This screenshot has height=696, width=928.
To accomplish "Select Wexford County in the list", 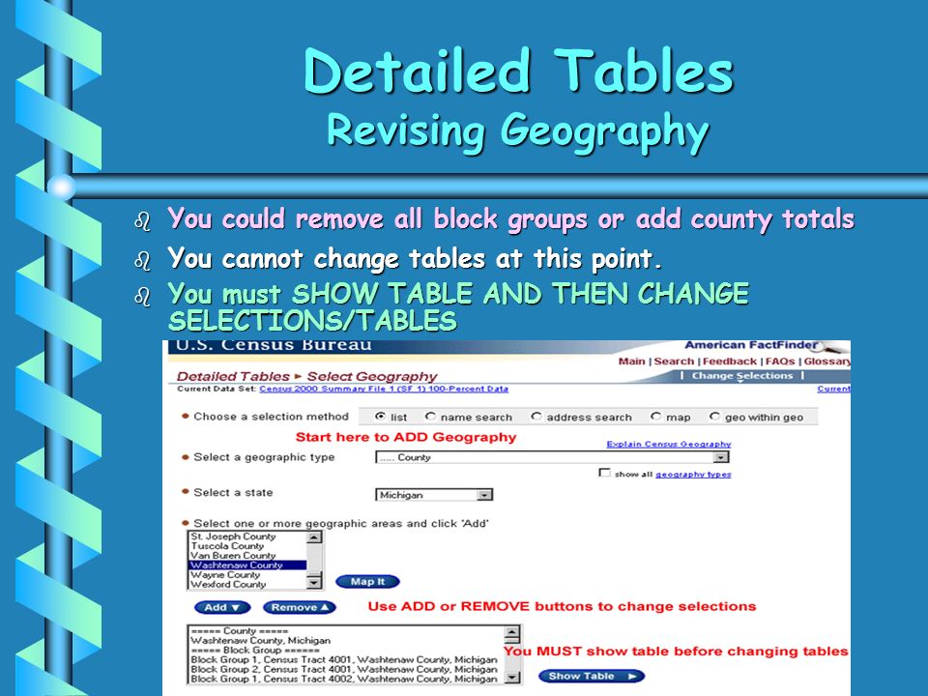I will (x=247, y=584).
